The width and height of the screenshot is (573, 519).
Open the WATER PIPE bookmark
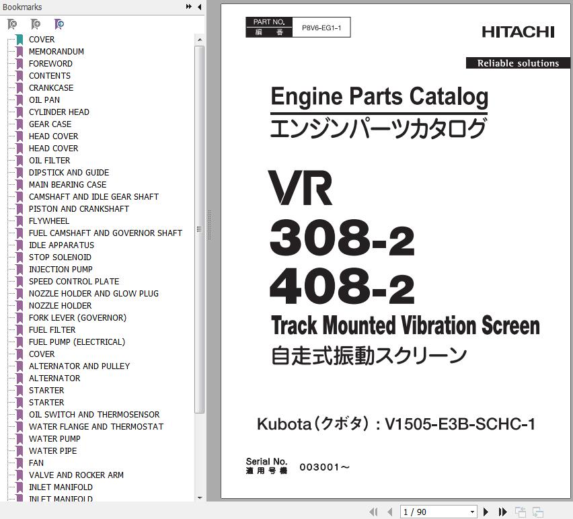52,450
